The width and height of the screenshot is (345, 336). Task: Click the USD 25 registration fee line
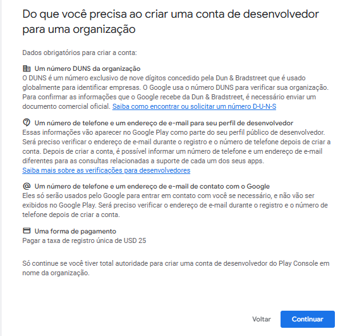(x=84, y=240)
